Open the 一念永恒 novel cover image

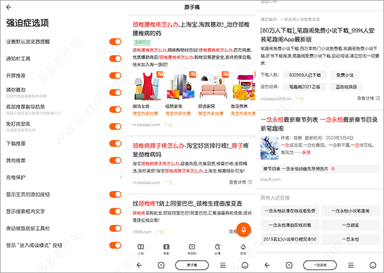269,147
